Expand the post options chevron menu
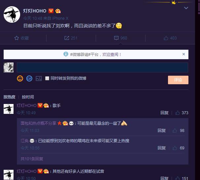Image resolution: width=200 pixels, height=180 pixels. 186,8
